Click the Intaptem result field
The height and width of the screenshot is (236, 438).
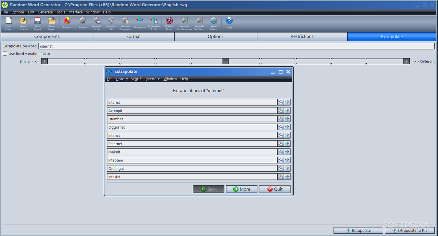(x=192, y=160)
